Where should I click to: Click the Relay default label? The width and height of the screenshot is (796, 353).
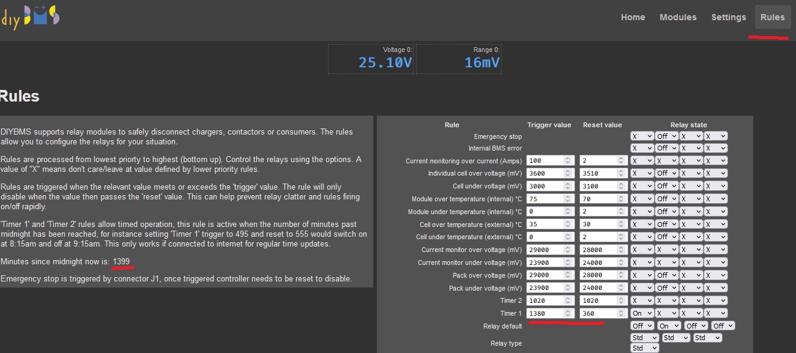point(502,326)
